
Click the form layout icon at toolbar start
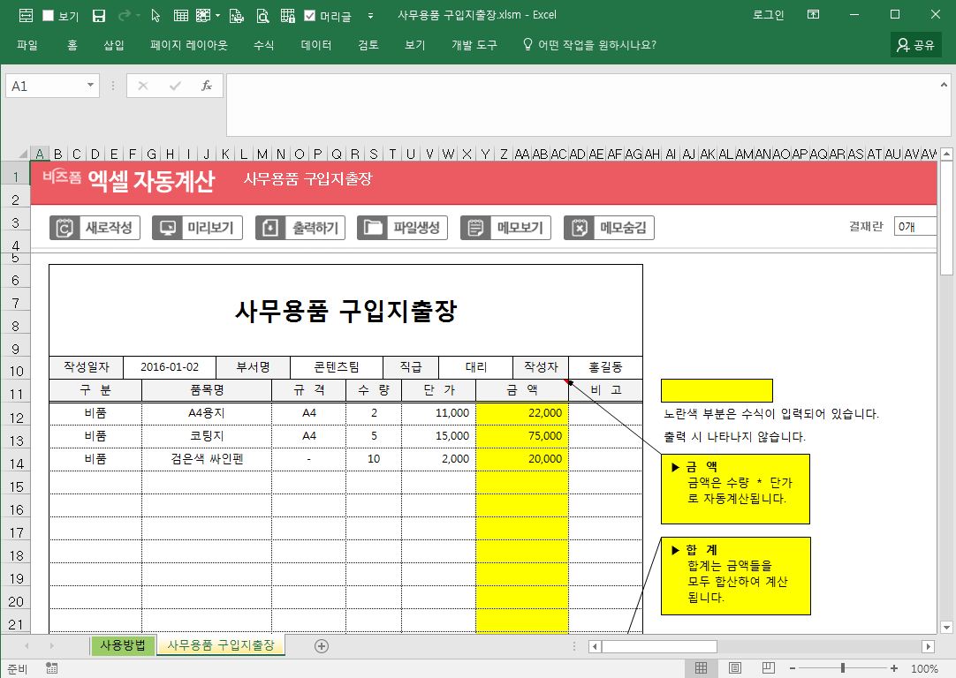coord(27,16)
